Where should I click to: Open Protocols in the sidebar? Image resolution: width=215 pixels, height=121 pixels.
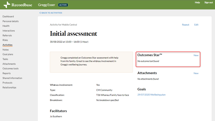tap(7, 83)
